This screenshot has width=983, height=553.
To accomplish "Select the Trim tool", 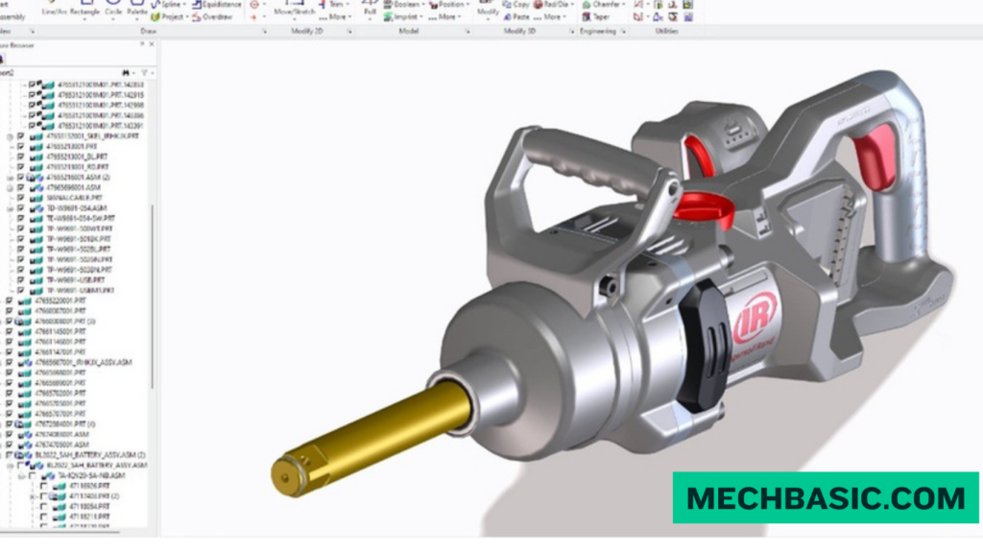I will [x=331, y=4].
